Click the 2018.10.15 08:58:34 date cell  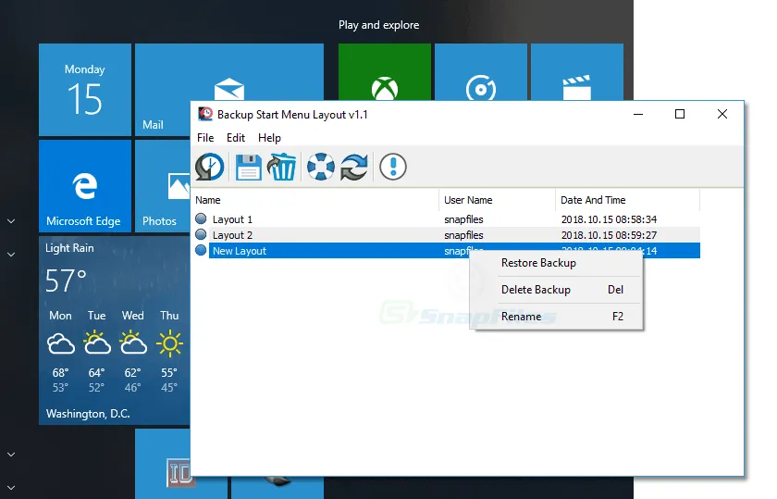point(609,219)
